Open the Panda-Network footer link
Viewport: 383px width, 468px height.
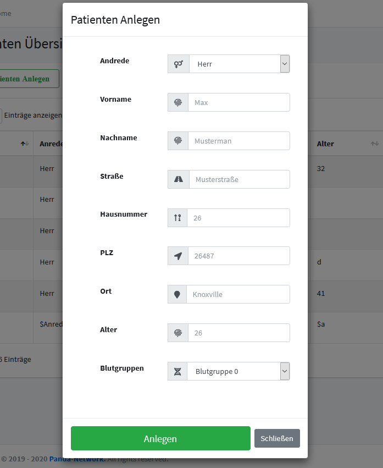tap(77, 459)
